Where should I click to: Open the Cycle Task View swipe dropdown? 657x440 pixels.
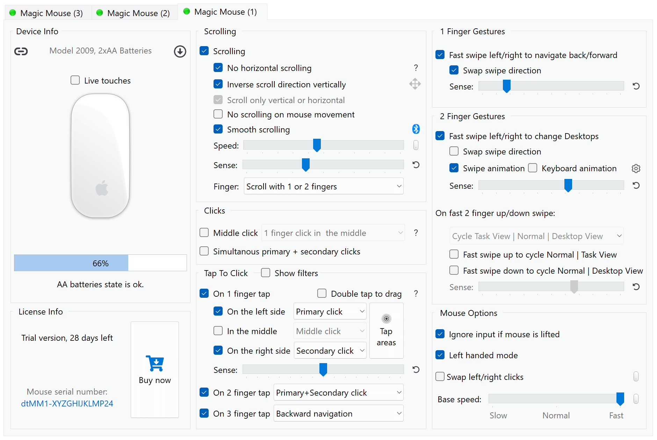tap(536, 236)
